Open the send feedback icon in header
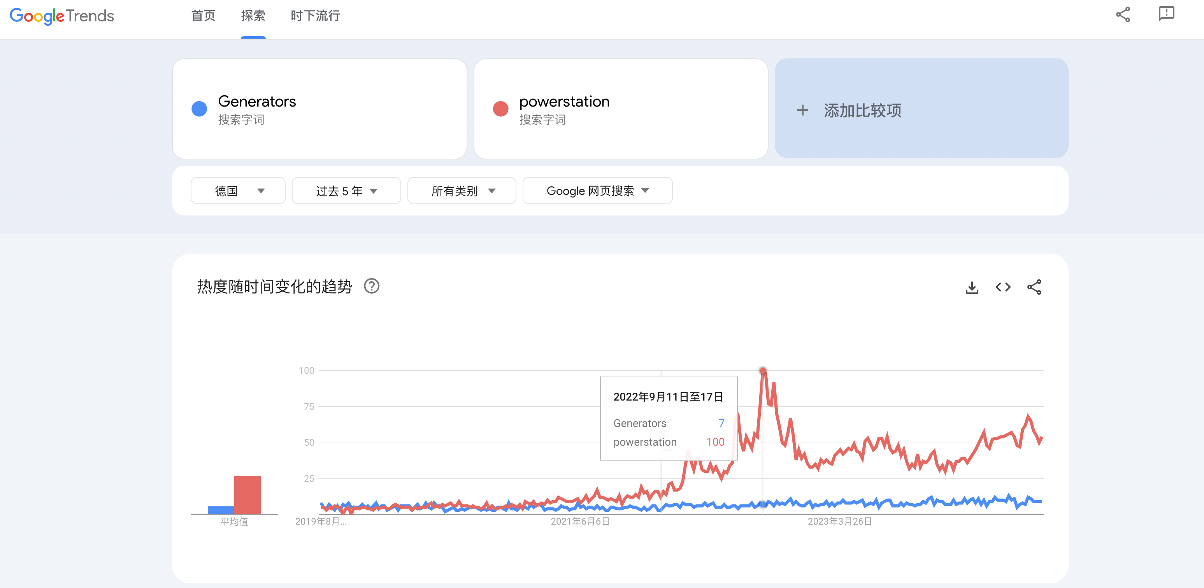This screenshot has height=588, width=1204. [x=1166, y=14]
